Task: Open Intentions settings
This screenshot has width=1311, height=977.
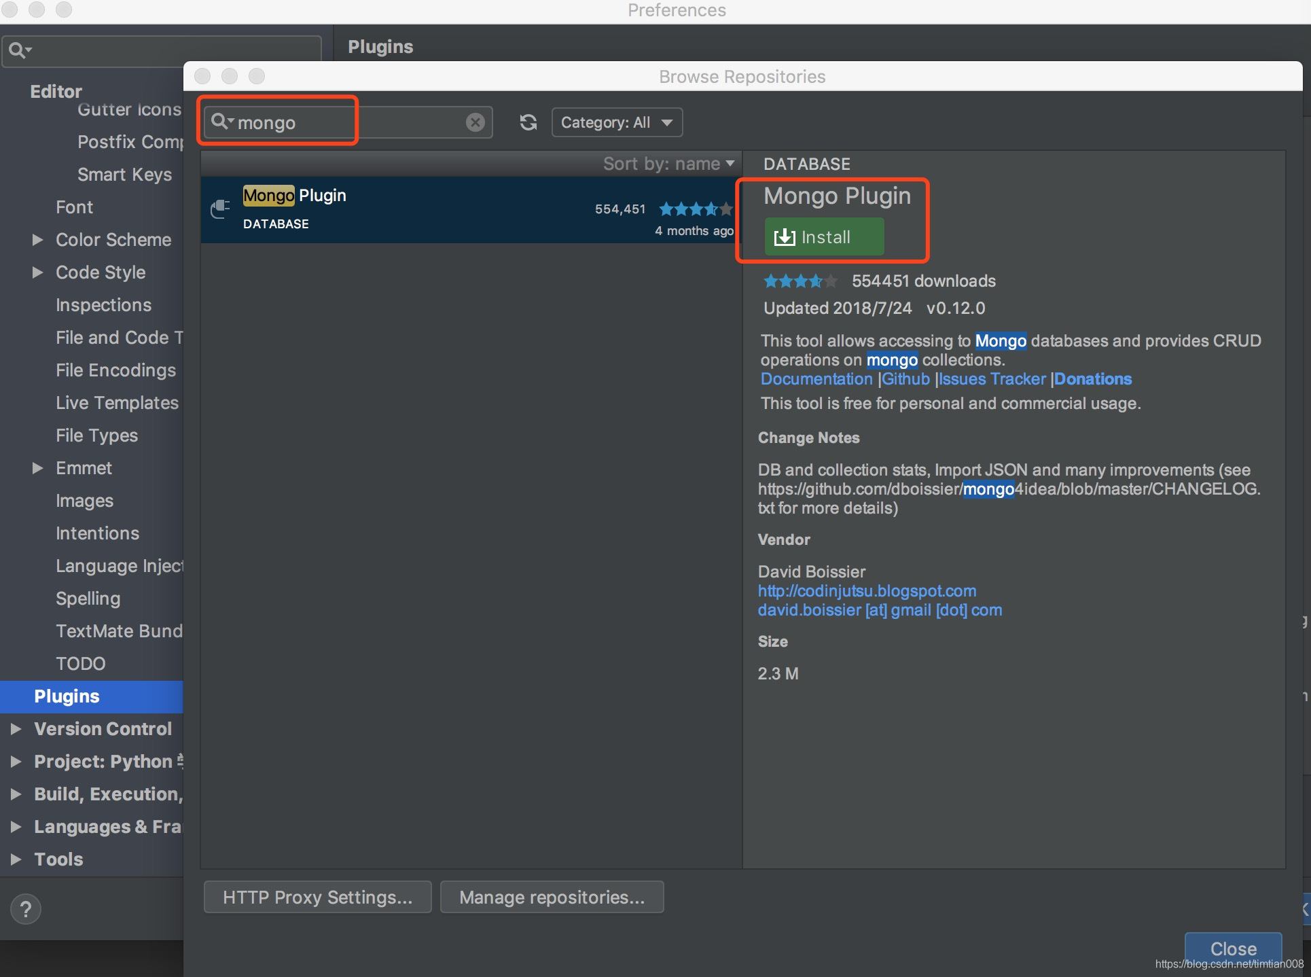Action: [97, 533]
